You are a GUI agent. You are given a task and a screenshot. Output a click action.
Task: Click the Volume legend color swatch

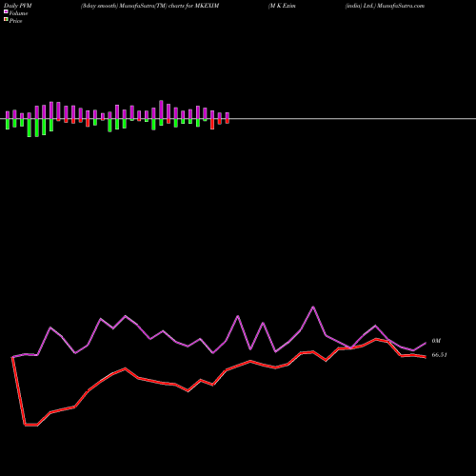click(6, 12)
